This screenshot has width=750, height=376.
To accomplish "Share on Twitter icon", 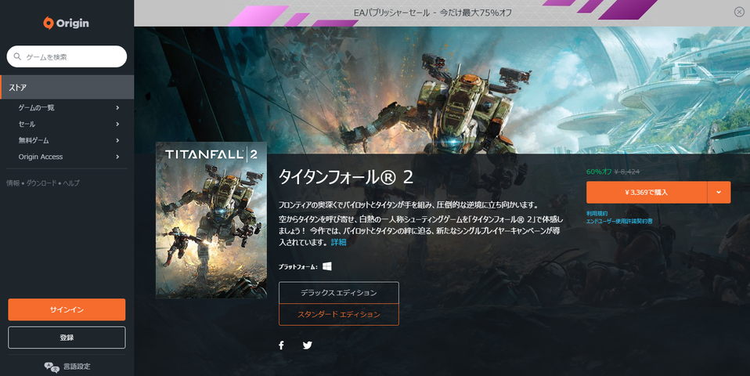I will [x=308, y=345].
